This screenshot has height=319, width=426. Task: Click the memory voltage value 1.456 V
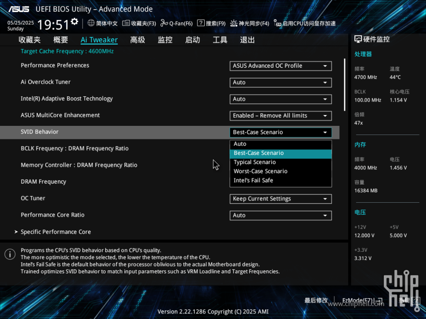pos(398,168)
